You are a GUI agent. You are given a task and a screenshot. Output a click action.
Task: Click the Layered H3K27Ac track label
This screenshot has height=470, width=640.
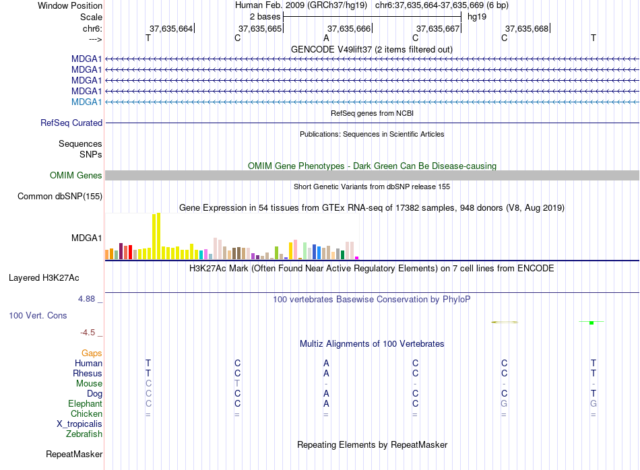point(44,278)
